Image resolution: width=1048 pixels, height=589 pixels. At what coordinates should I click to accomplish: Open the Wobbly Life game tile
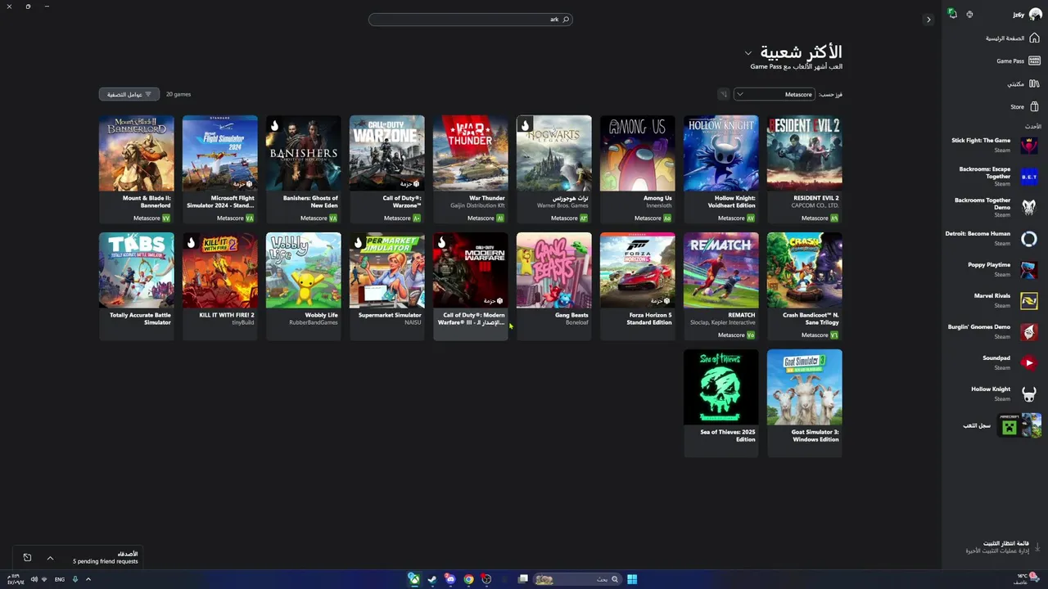(303, 286)
